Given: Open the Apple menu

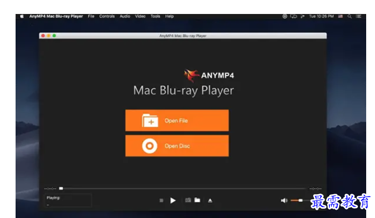Looking at the screenshot, I should point(22,16).
